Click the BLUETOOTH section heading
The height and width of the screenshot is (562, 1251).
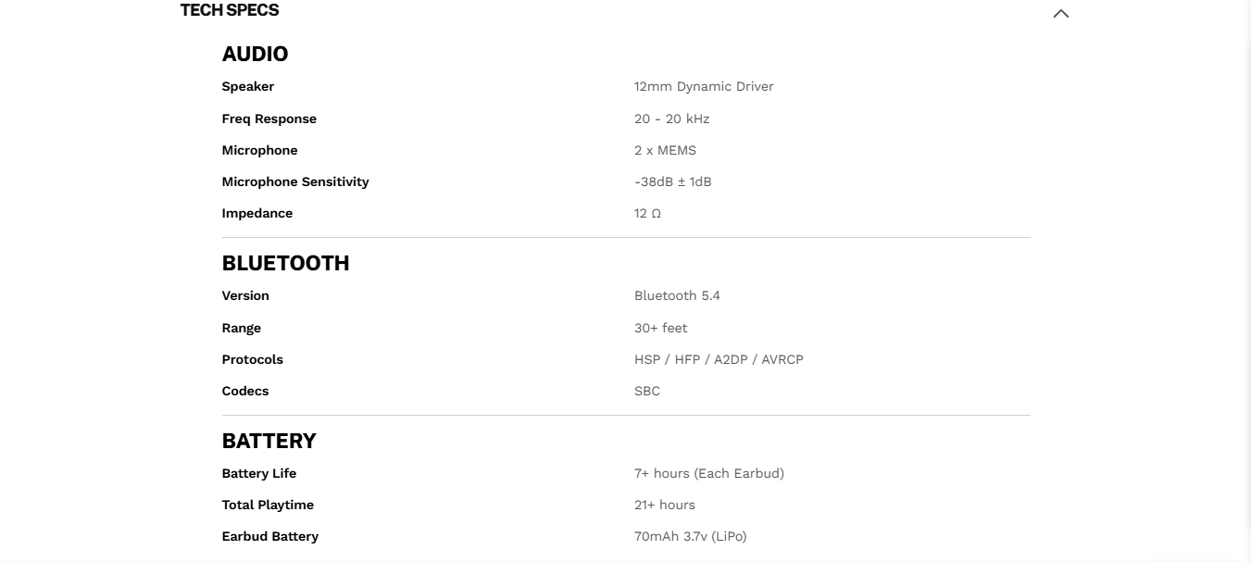coord(285,263)
